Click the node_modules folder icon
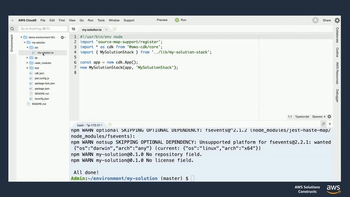350x197 pixels. pos(32,63)
